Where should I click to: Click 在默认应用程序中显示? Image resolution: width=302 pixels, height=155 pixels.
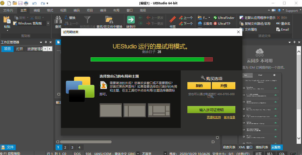[258, 18]
